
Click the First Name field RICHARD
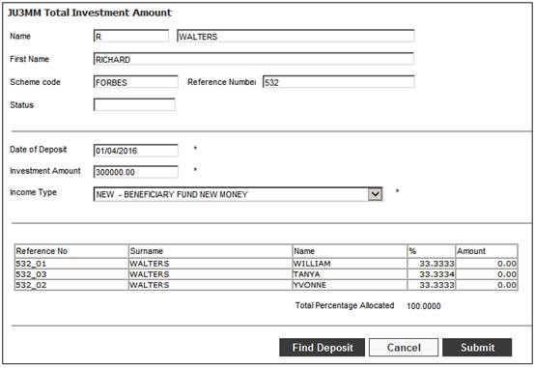[x=254, y=59]
